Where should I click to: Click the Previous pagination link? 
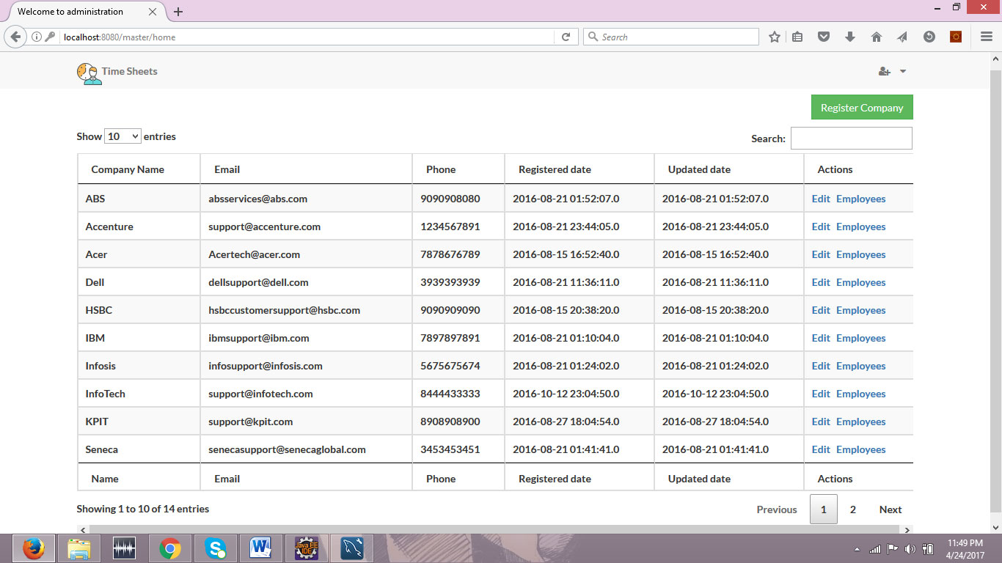click(777, 509)
